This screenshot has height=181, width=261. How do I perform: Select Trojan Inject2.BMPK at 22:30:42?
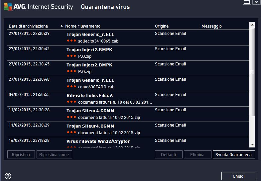(x=89, y=50)
